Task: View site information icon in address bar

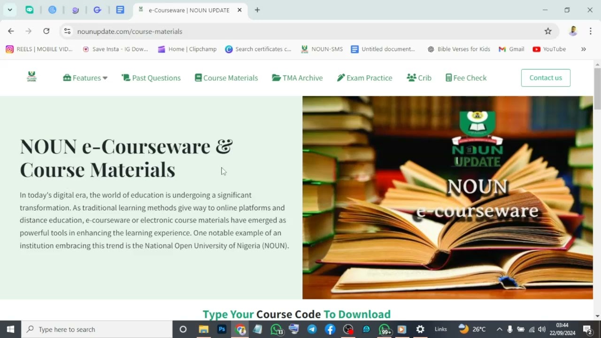Action: point(67,31)
